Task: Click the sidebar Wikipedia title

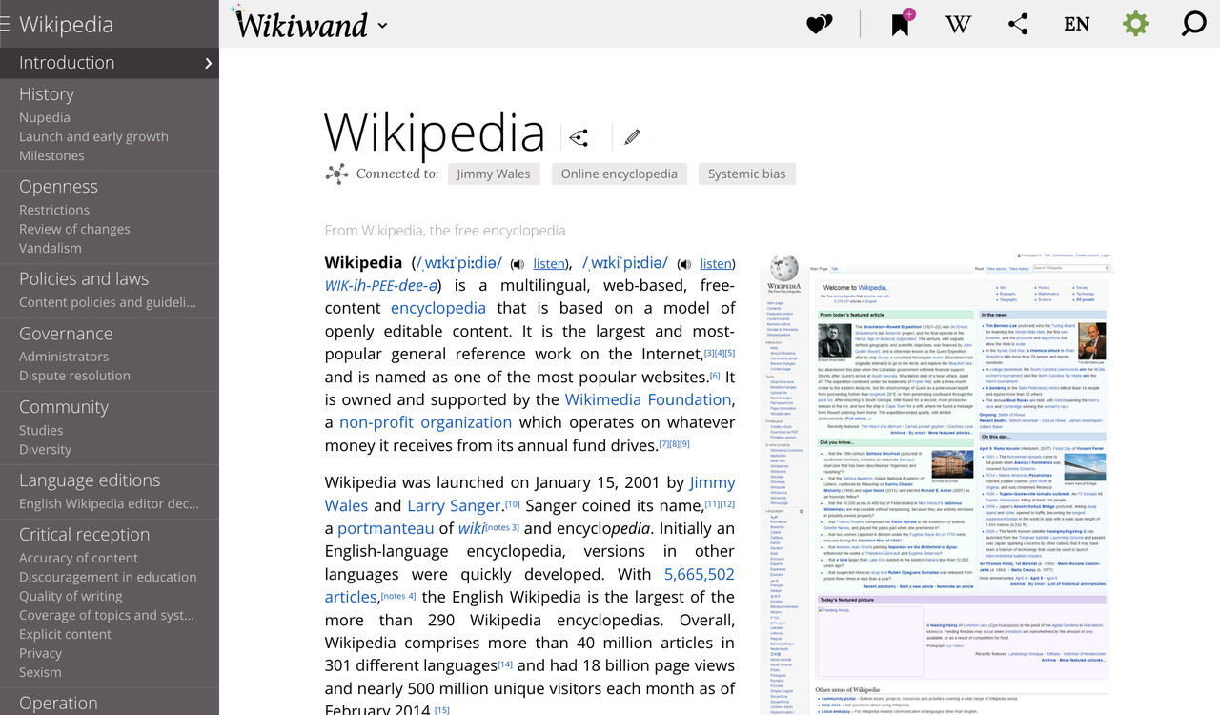Action: tap(66, 25)
